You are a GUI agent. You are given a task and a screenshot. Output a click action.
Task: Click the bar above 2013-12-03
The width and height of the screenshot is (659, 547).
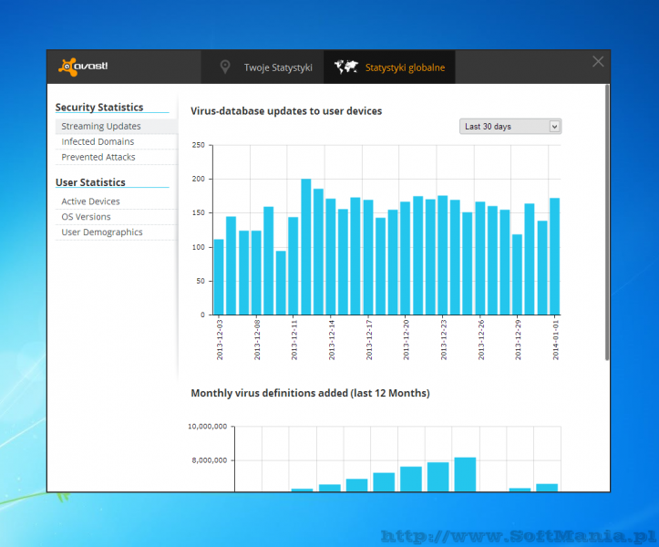tap(219, 276)
